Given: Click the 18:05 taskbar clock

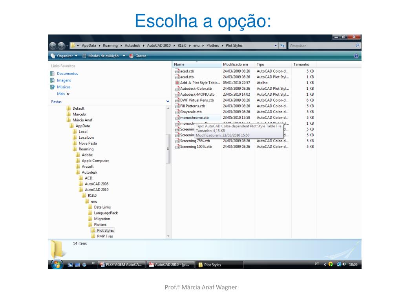Looking at the screenshot, I should [x=353, y=265].
